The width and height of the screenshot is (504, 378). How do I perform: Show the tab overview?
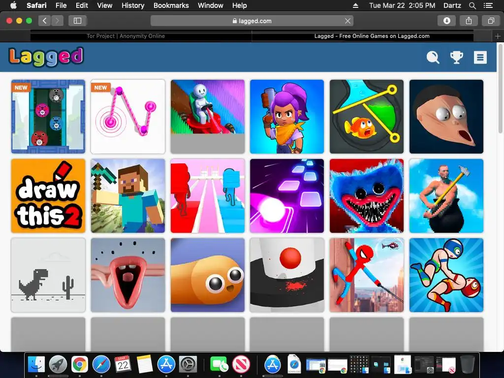tap(491, 21)
